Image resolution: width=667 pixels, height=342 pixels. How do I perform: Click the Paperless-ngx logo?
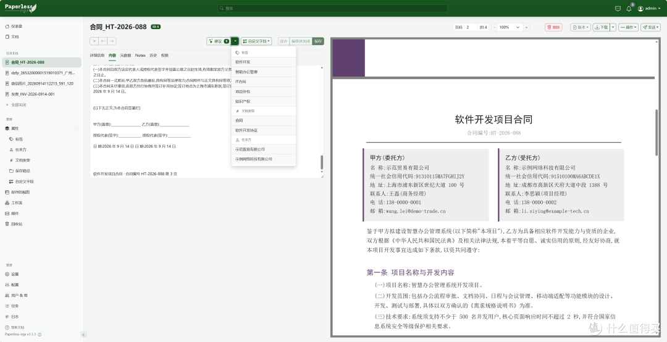tap(20, 7)
